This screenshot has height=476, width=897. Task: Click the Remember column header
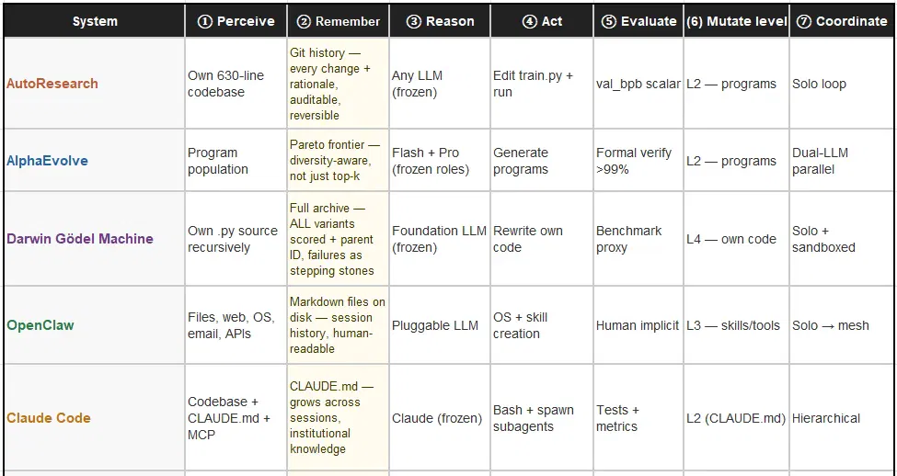[x=338, y=21]
